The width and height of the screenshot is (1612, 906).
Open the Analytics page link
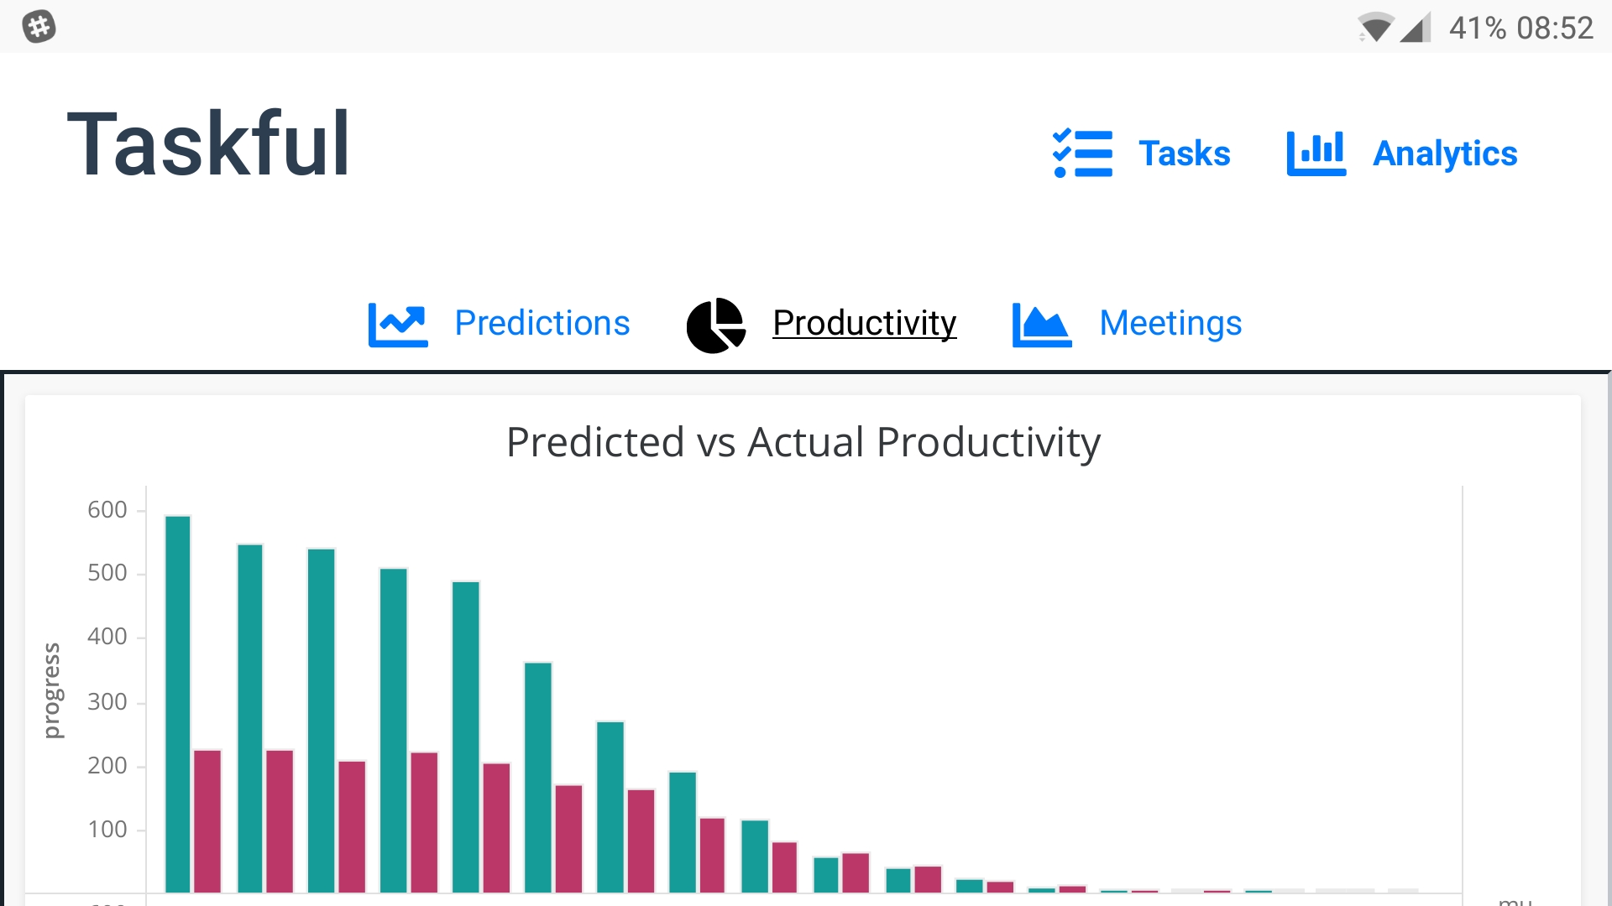(1444, 154)
